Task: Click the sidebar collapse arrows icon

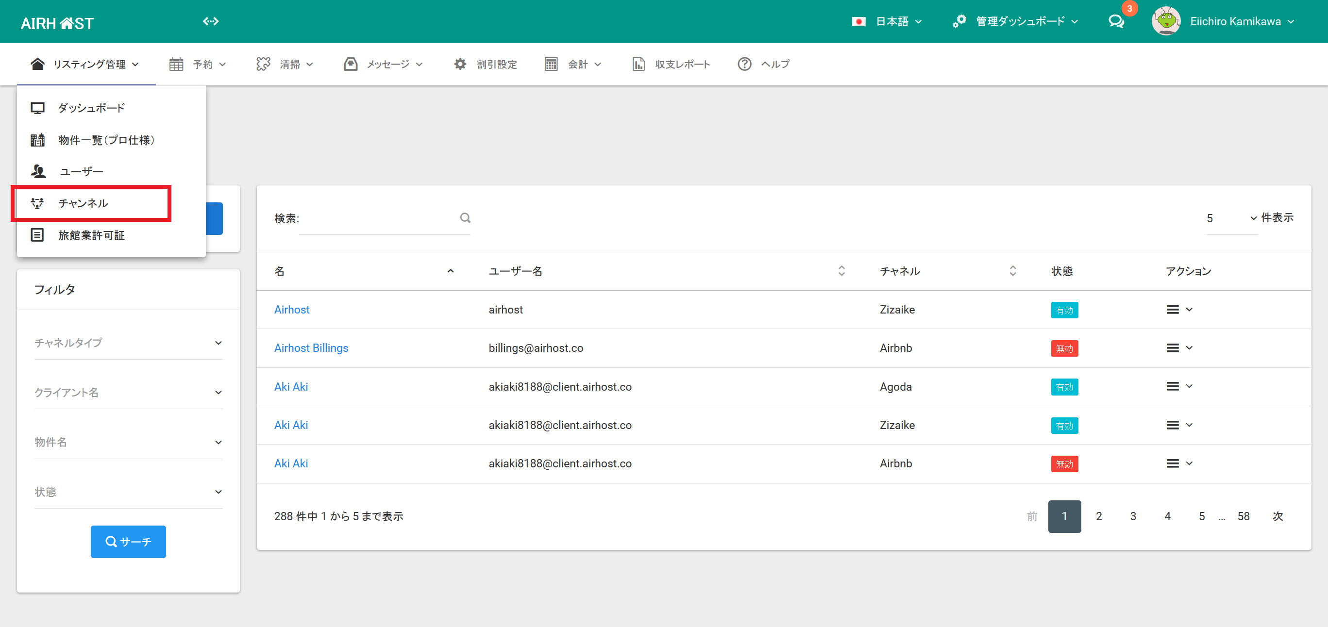Action: point(210,21)
